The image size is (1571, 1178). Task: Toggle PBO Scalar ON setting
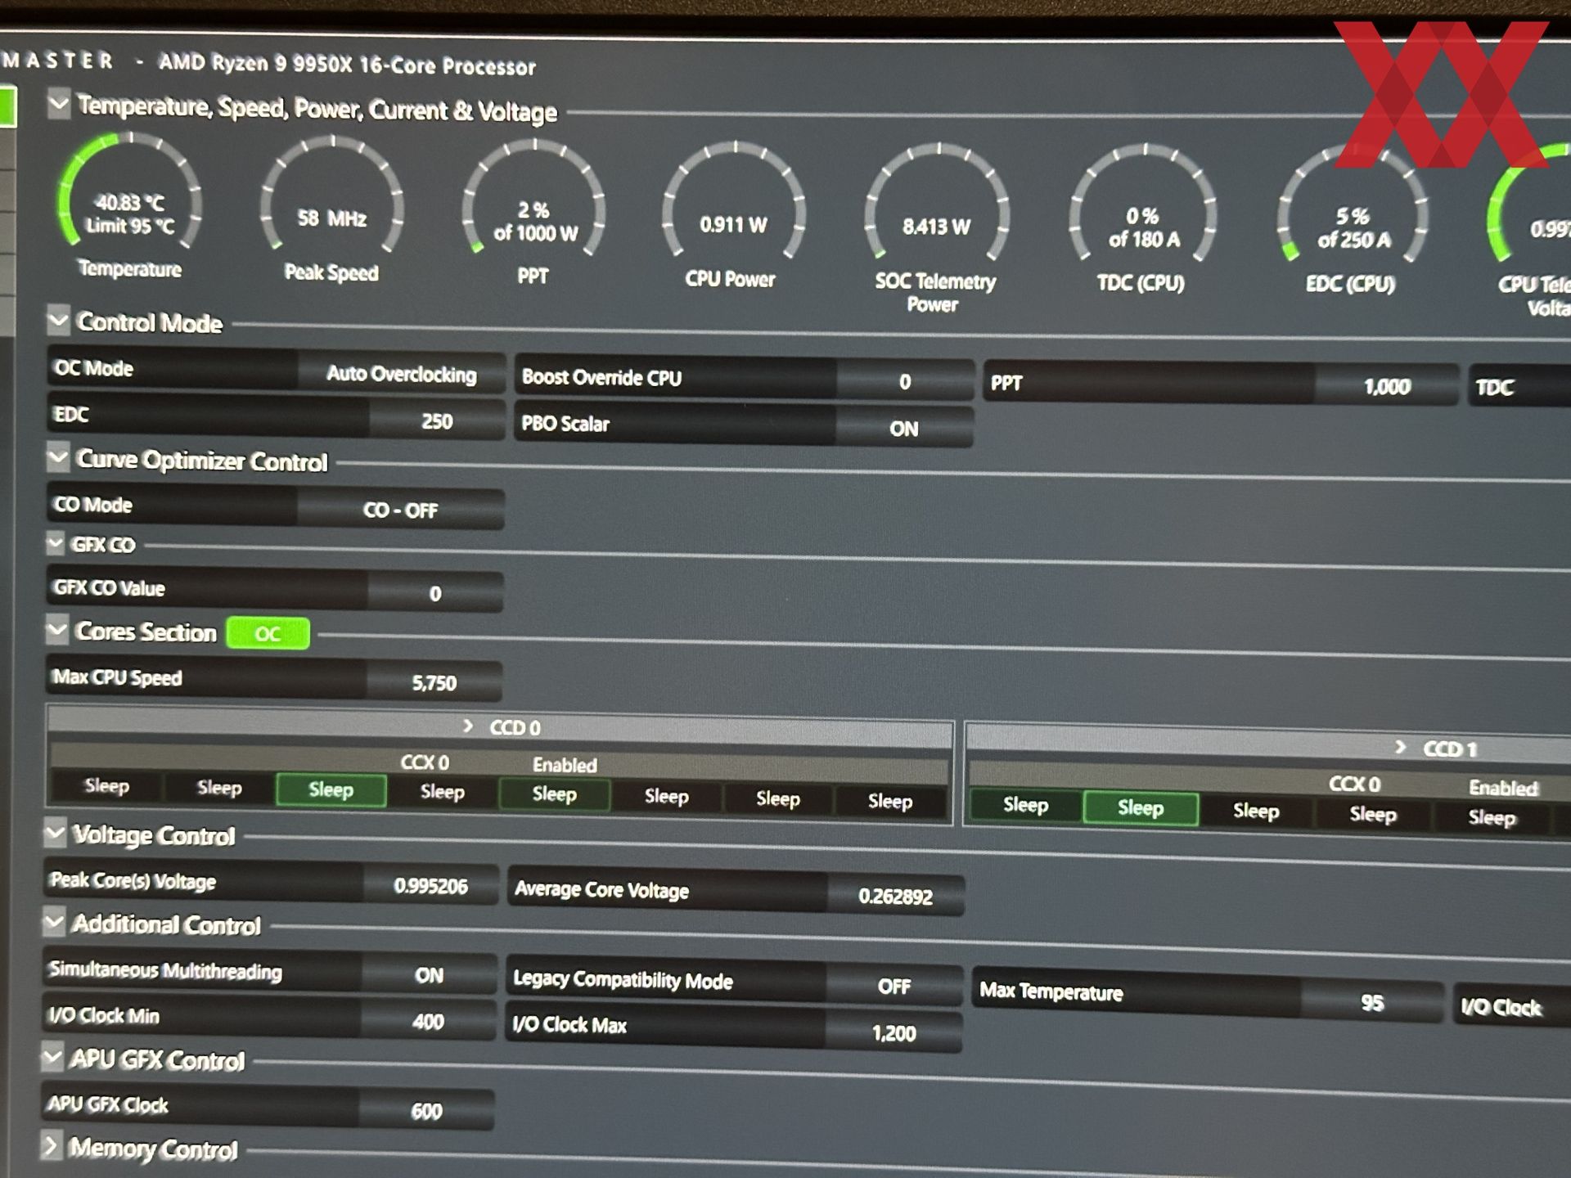903,429
